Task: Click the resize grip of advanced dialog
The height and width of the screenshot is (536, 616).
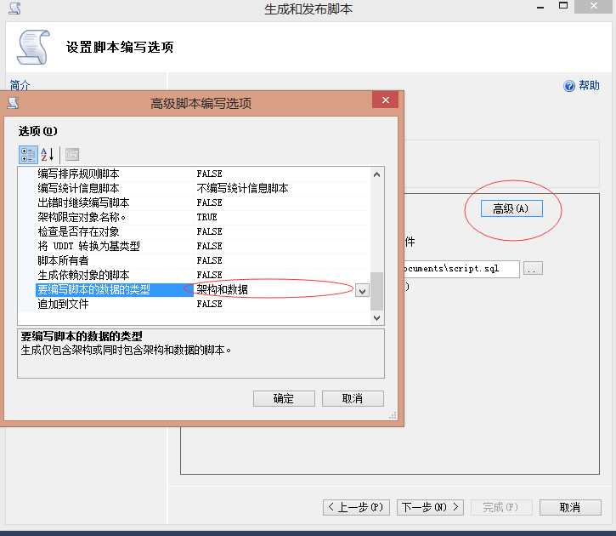Action: pos(393,415)
